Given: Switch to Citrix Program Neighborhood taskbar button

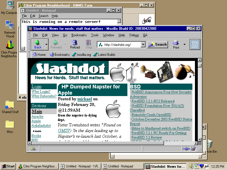Looking at the screenshot, I should pyautogui.click(x=38, y=166).
